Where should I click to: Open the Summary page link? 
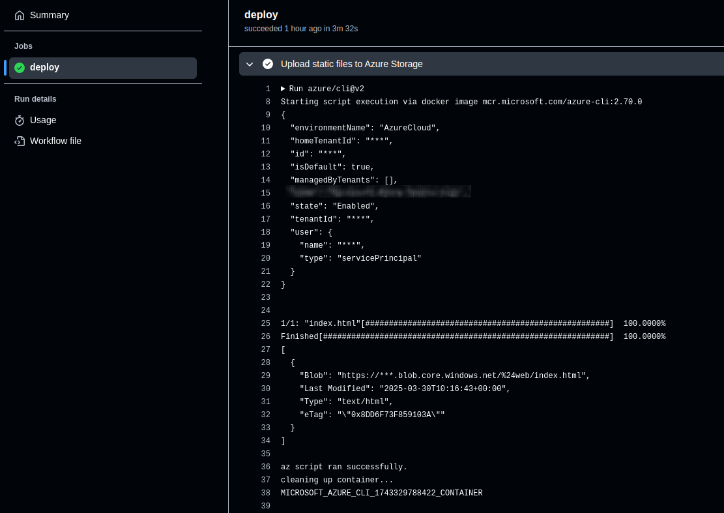49,15
